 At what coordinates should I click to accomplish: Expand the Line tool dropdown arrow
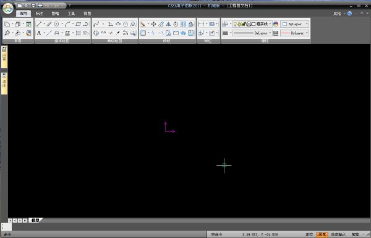pos(44,24)
